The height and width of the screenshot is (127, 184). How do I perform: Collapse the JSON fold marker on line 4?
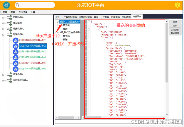pos(89,29)
